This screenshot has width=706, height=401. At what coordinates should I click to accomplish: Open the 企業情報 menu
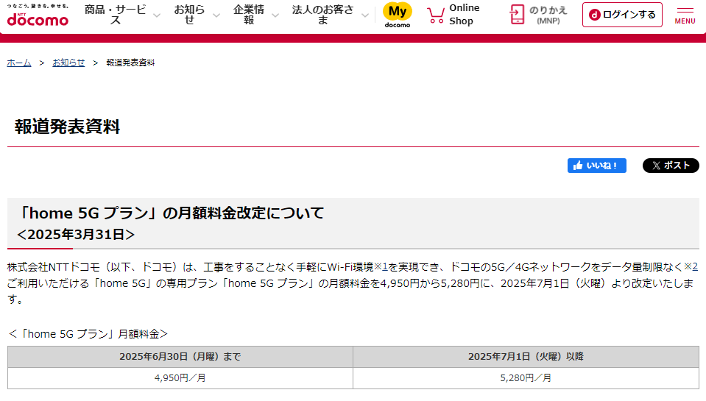[x=249, y=15]
